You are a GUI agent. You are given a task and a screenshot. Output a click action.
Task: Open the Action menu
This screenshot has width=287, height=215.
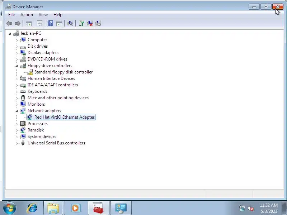27,15
